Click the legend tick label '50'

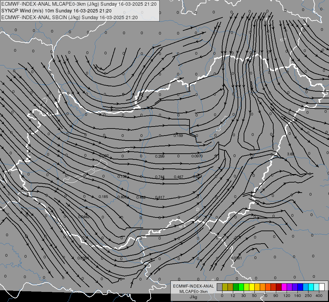point(254,296)
